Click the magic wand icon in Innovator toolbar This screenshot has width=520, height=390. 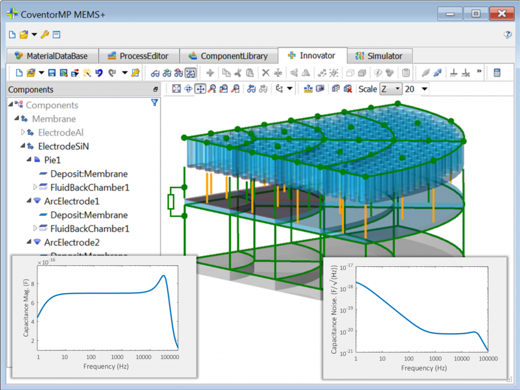(x=87, y=73)
